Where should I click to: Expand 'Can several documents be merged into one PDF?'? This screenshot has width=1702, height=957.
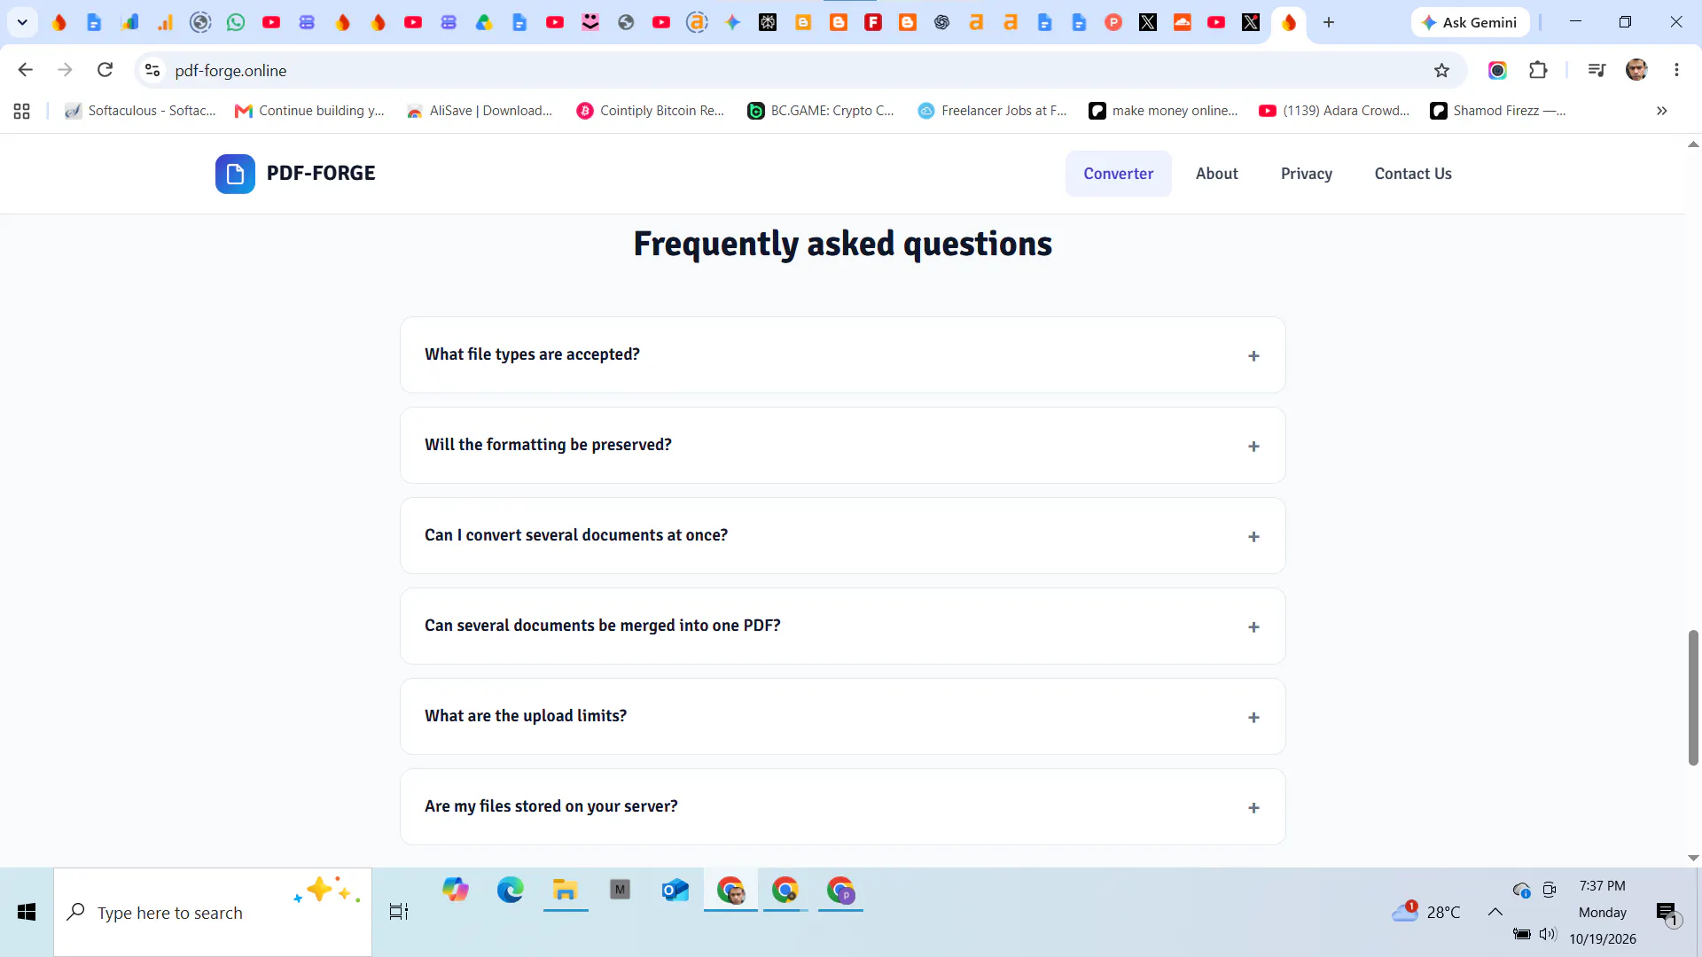842,626
